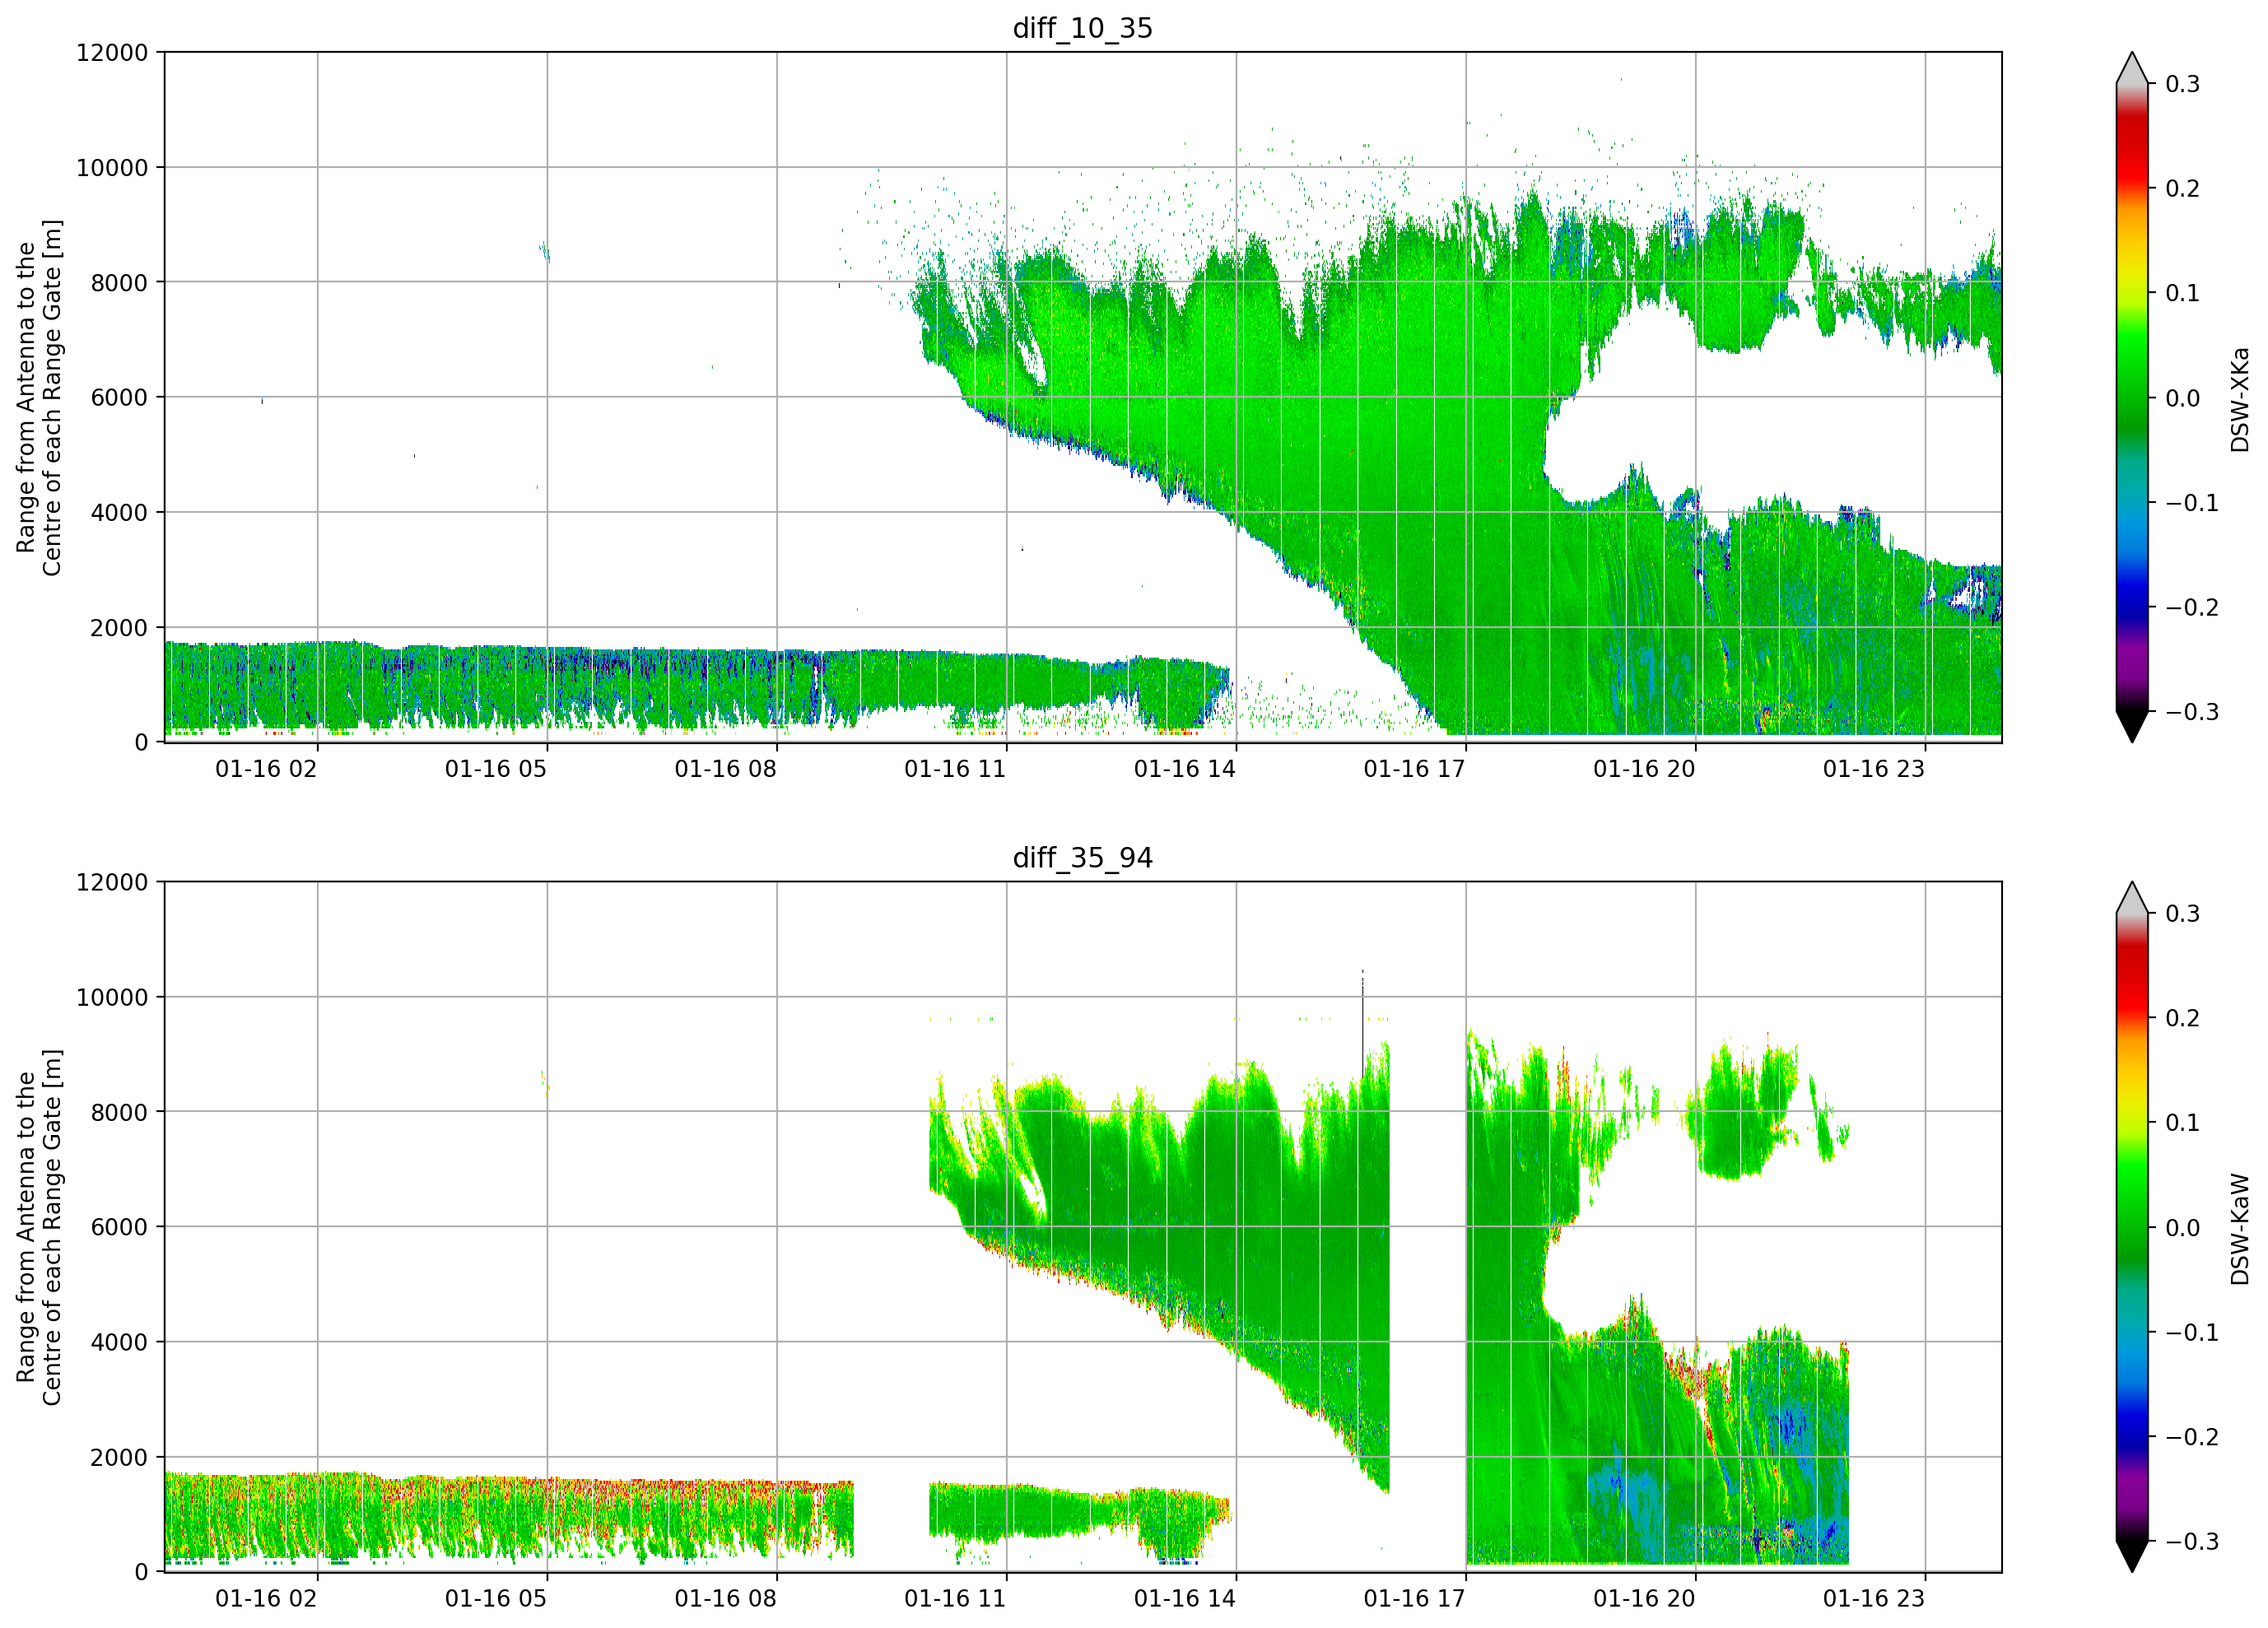Click the 01-16 20 x-tick under diff_10_35

point(1644,769)
